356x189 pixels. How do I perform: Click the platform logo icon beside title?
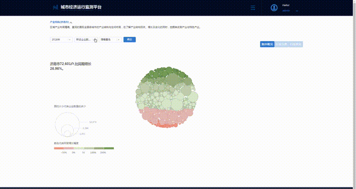pos(55,7)
